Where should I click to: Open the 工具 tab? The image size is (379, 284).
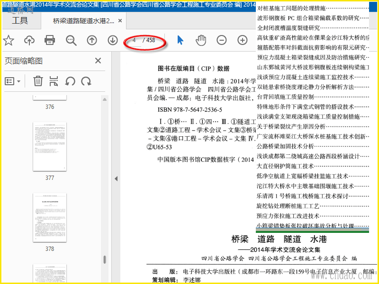click(x=20, y=20)
